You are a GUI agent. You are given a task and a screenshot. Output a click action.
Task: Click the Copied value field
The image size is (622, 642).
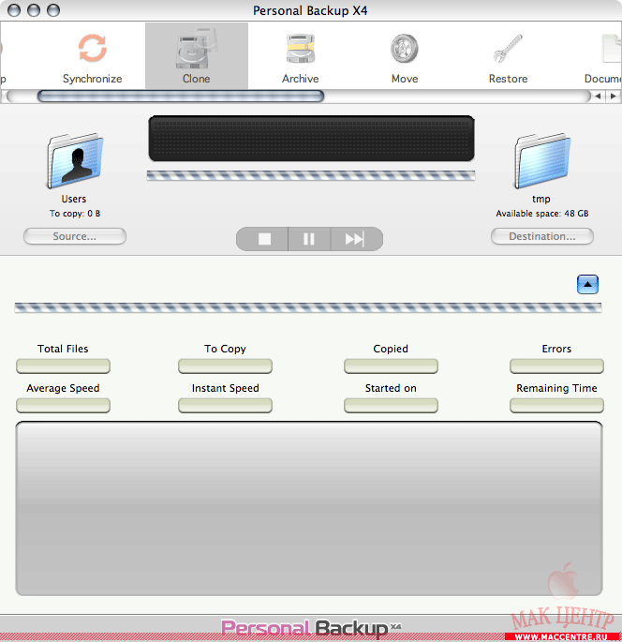pos(391,366)
